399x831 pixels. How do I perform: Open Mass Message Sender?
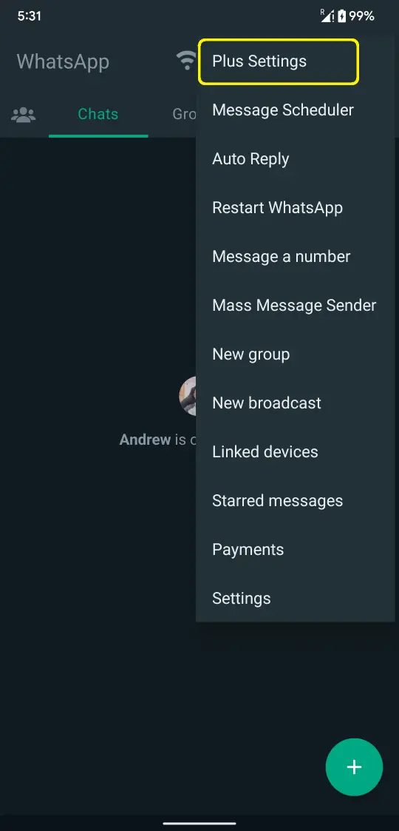[x=296, y=306]
